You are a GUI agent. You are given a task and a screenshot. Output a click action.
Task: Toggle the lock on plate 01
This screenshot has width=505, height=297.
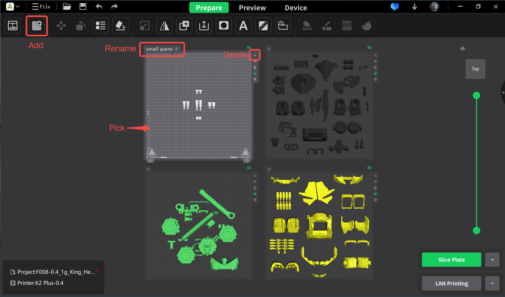(x=255, y=73)
